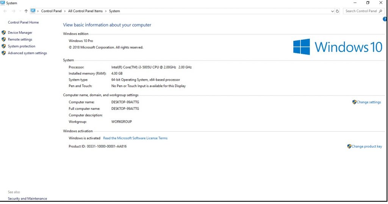Select the full computer name value
Viewport: 388px width, 204px height.
point(125,109)
